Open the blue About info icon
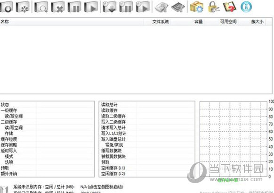This screenshot has width=274, height=193. 246,7
